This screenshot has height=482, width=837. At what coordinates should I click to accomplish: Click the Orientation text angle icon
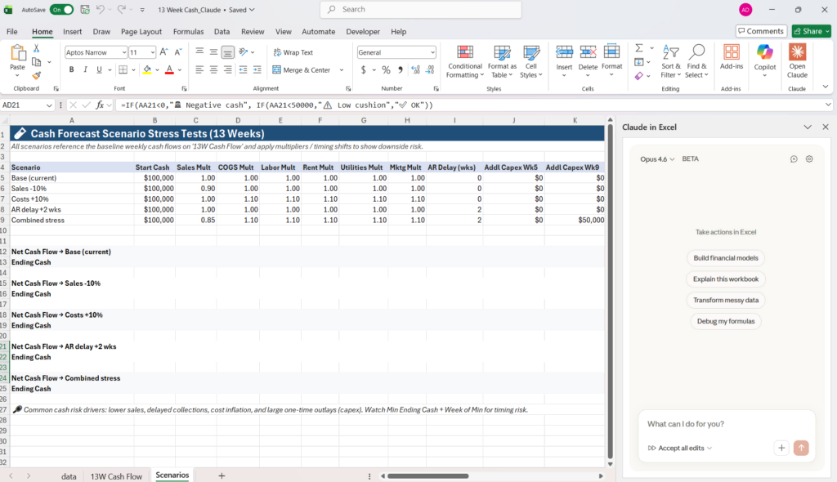(244, 51)
